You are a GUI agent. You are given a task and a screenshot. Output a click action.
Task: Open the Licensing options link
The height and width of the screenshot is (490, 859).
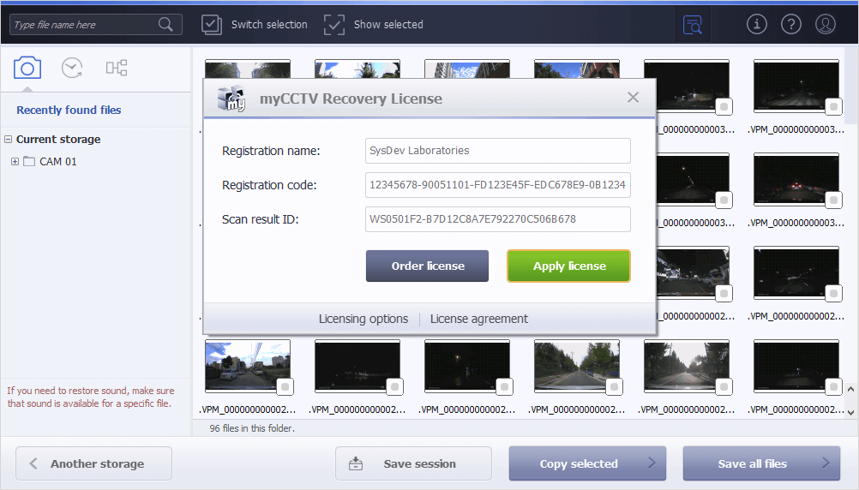pyautogui.click(x=363, y=319)
